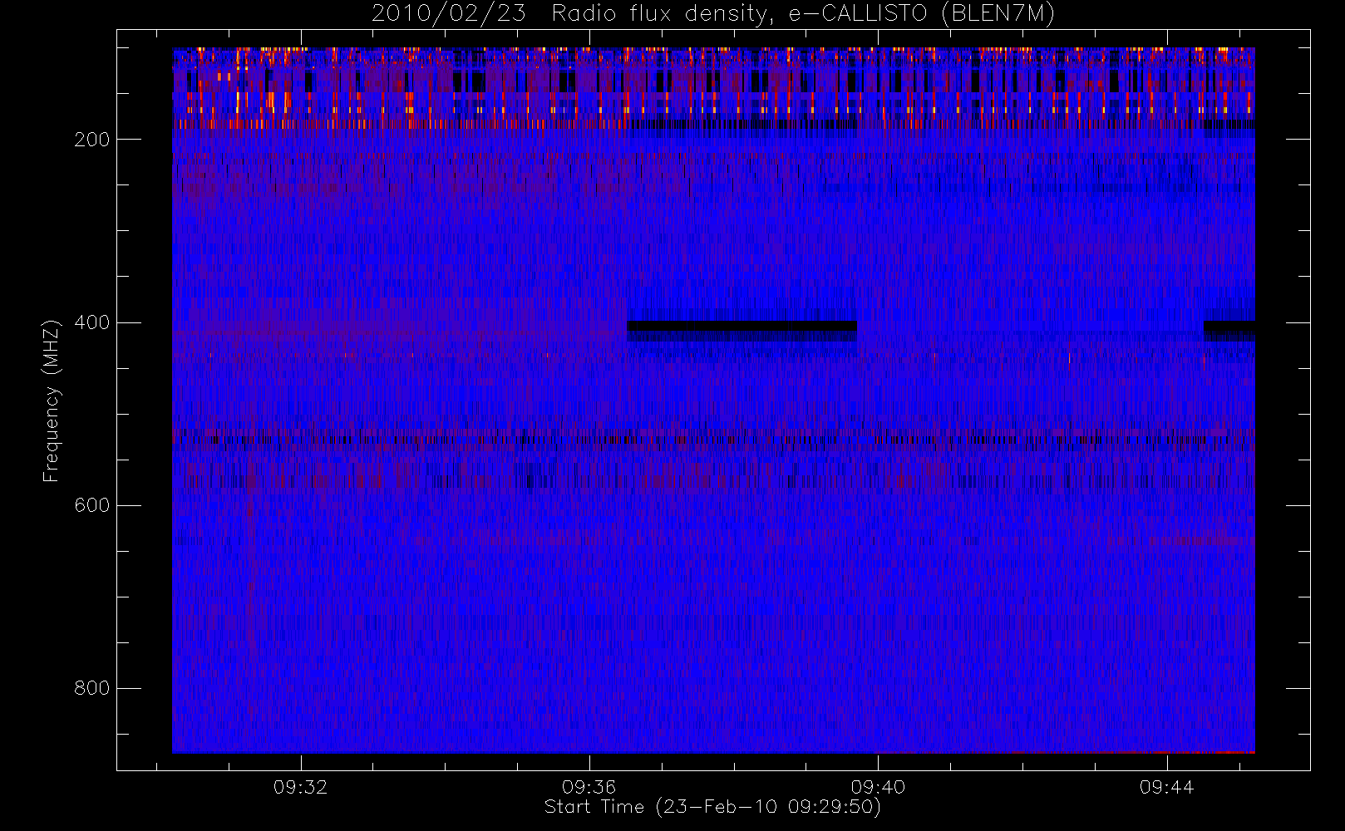Image resolution: width=1345 pixels, height=831 pixels.
Task: Click the 400 frequency tick label
Action: tap(92, 322)
